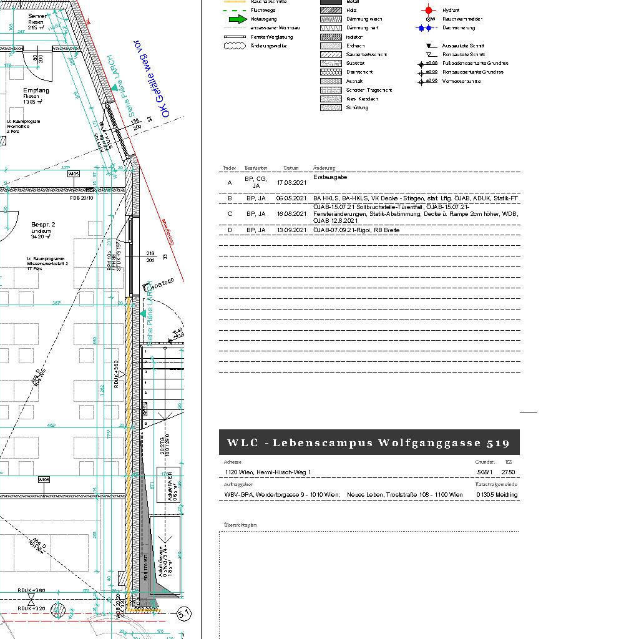This screenshot has height=639, width=639.
Task: Click the Fenster/Verglasung legend symbol
Action: 235,37
